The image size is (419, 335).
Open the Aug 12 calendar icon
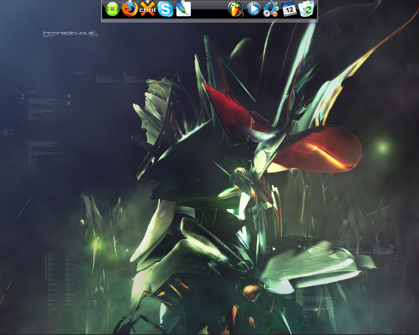[x=289, y=9]
